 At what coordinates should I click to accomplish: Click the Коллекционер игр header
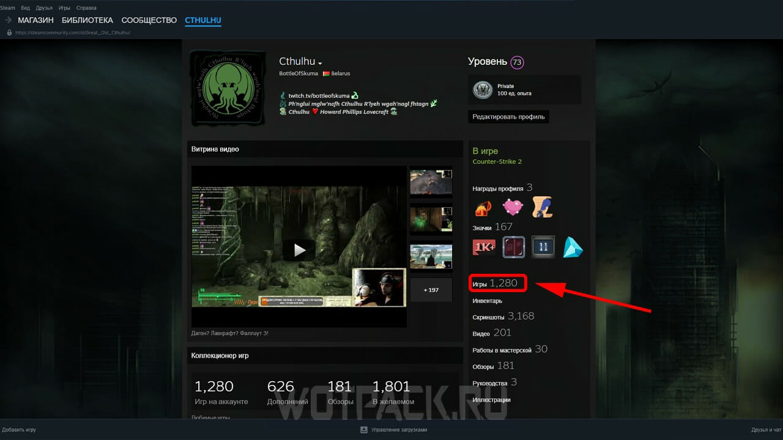(x=325, y=356)
